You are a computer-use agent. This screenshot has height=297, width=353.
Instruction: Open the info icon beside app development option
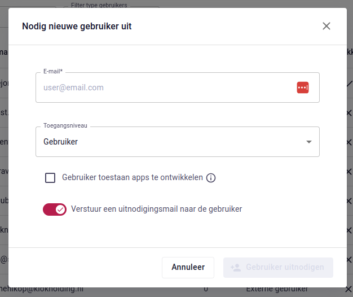coord(211,178)
